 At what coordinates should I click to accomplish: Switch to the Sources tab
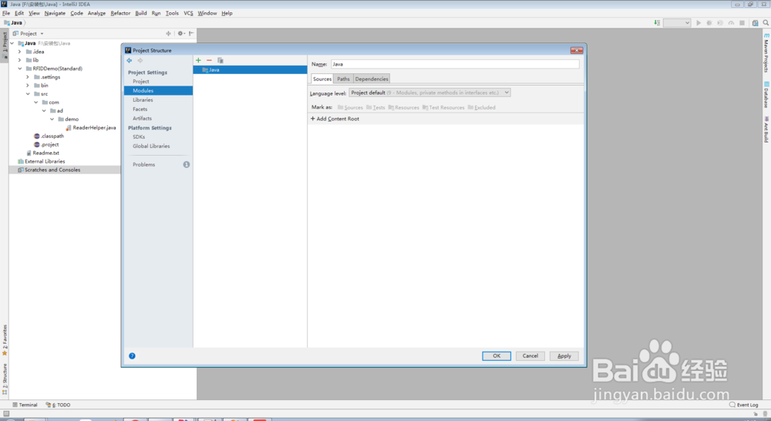(x=322, y=79)
